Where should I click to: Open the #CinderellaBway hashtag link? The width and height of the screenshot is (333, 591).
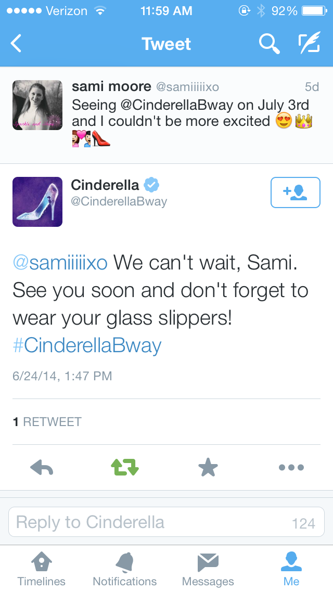(x=87, y=345)
